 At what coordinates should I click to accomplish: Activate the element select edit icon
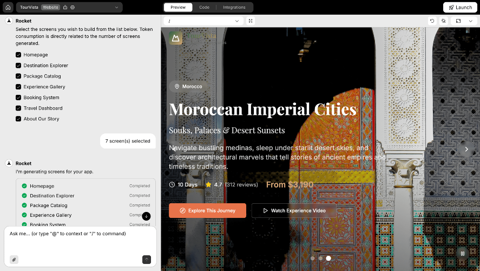[444, 21]
